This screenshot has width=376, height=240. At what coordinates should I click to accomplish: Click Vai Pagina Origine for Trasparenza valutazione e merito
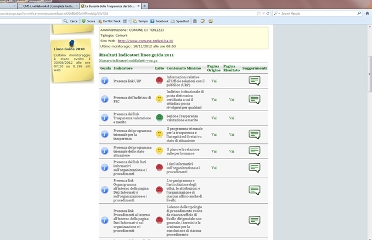coord(214,118)
